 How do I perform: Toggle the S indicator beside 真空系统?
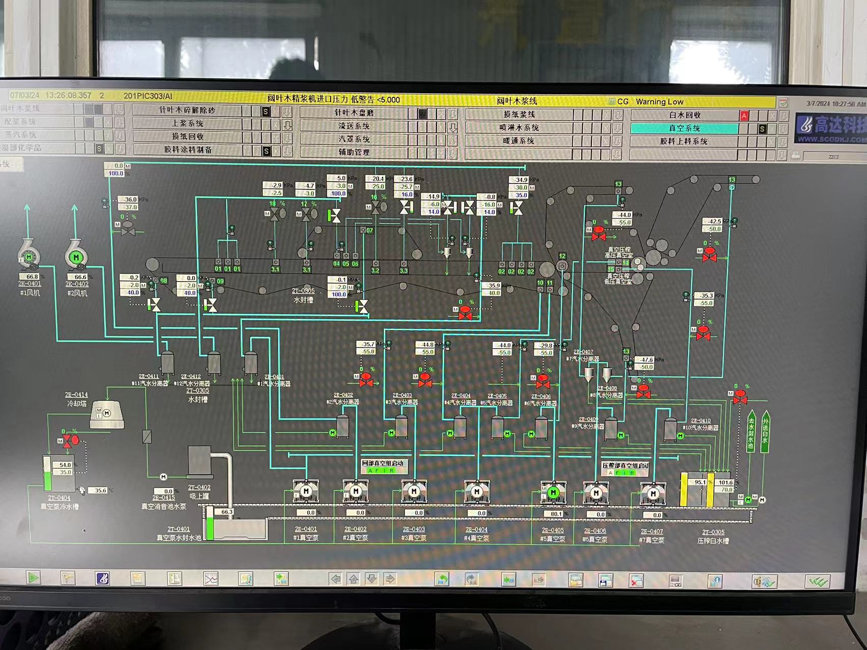pos(762,129)
